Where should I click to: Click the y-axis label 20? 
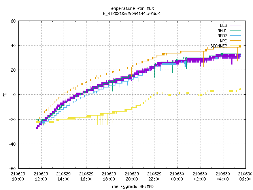click(13, 70)
